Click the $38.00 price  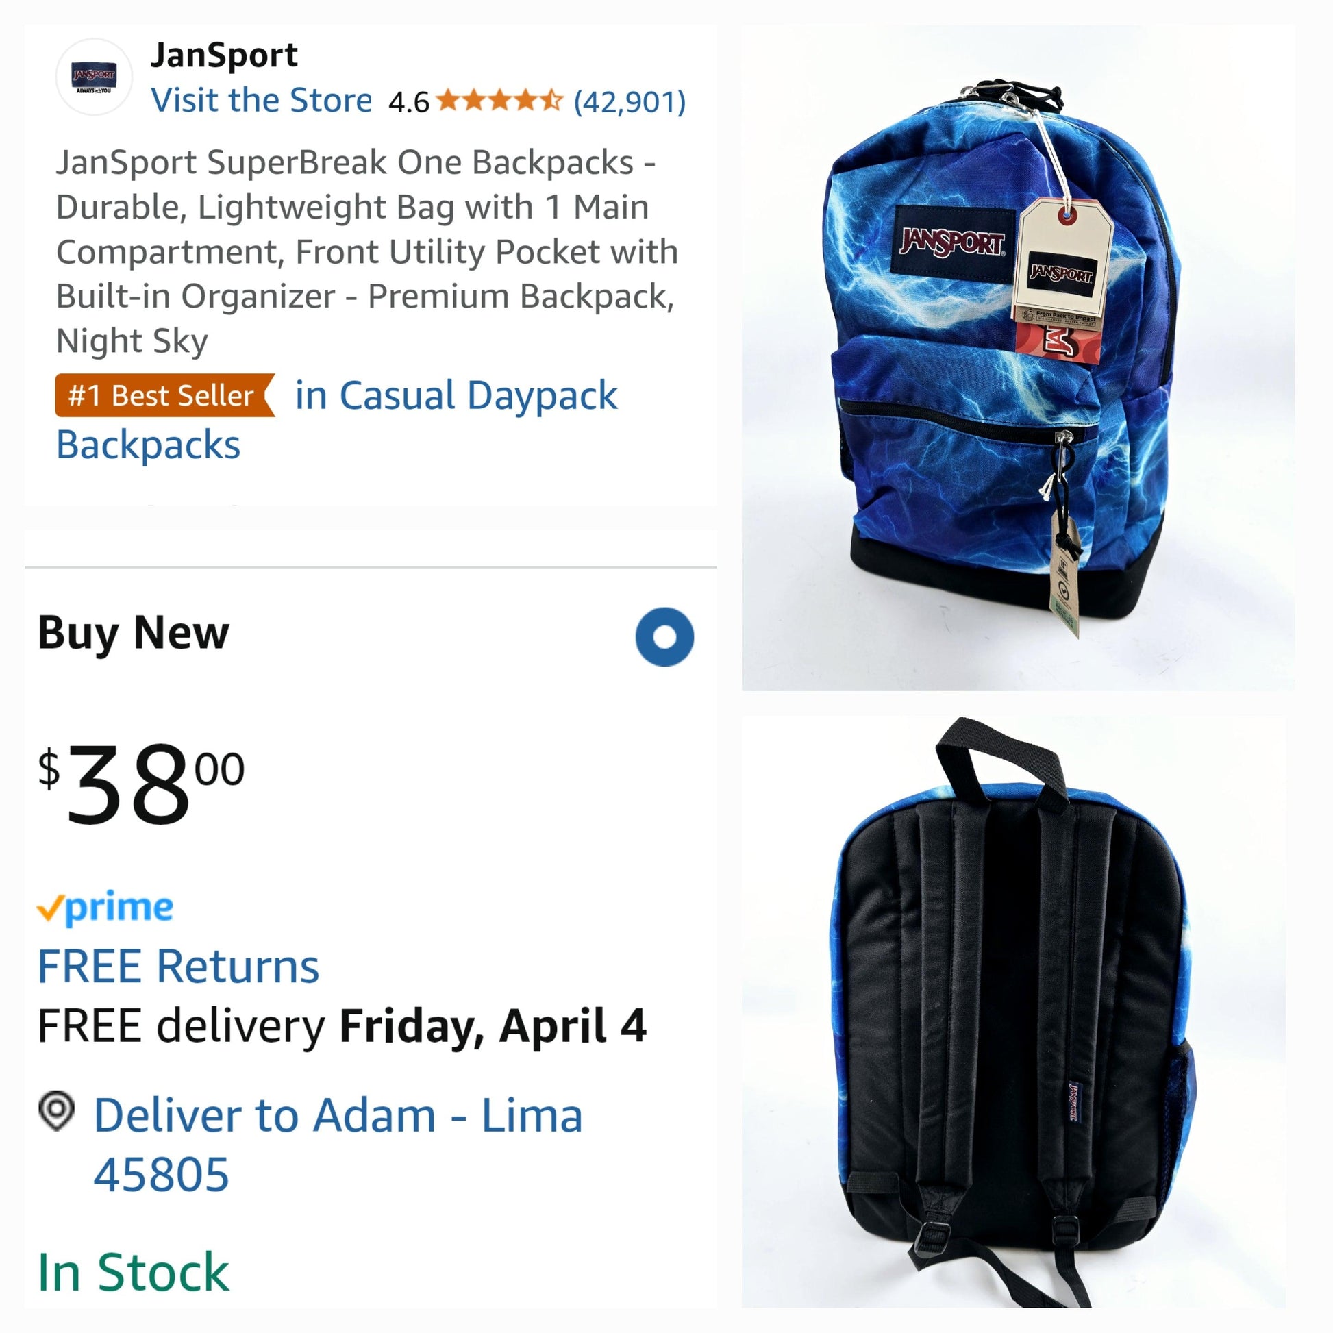coord(141,784)
